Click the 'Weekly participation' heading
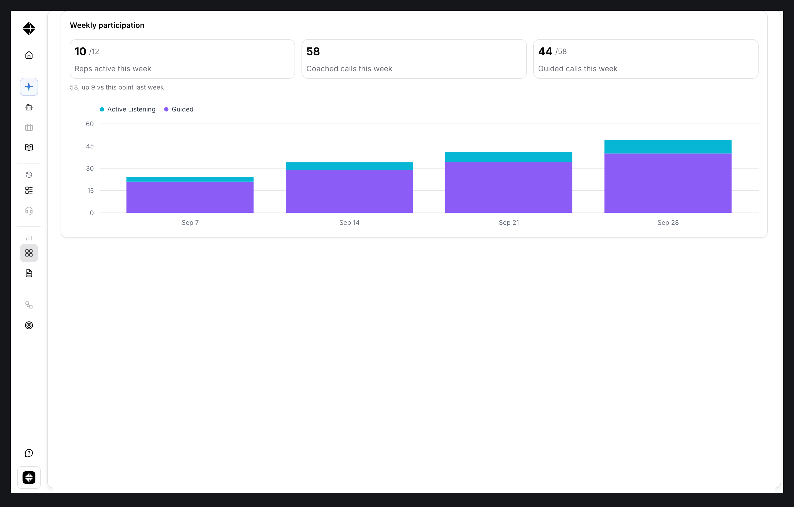Screen dimensions: 794x507 tap(107, 25)
